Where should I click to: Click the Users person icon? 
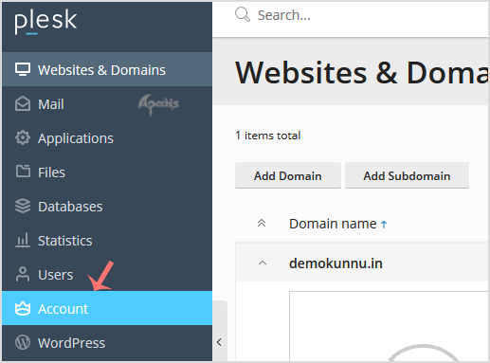23,274
